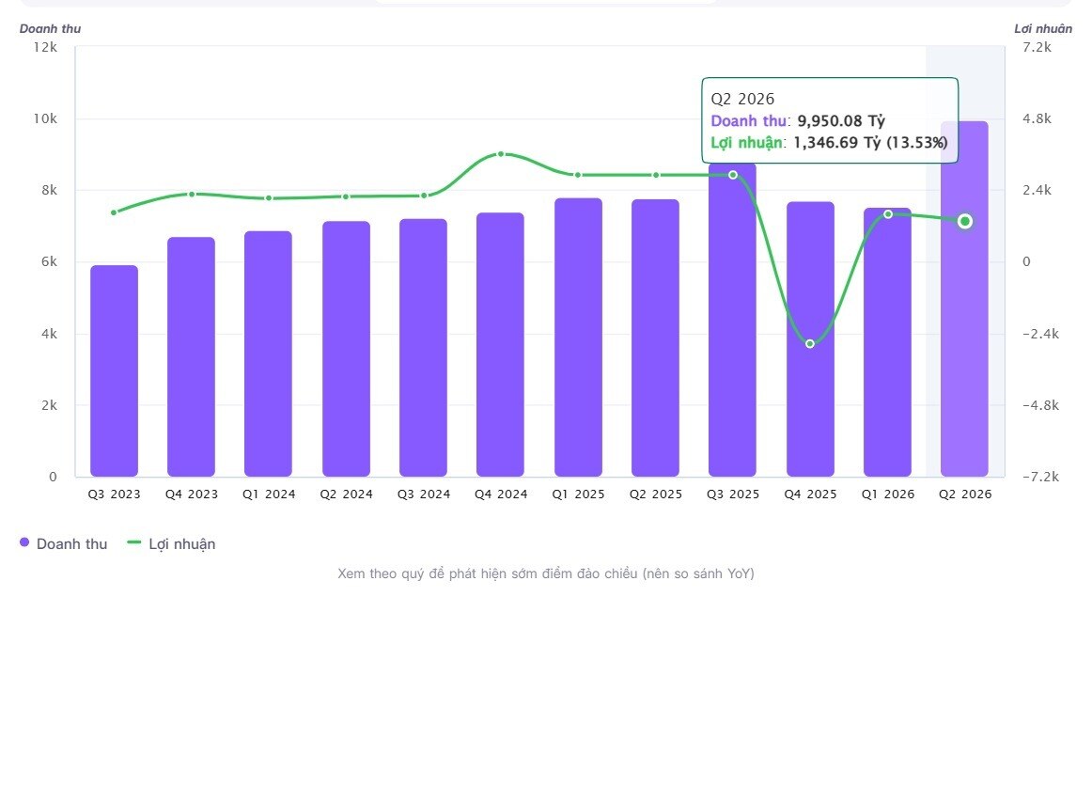Click the '12k' left axis value

(45, 47)
